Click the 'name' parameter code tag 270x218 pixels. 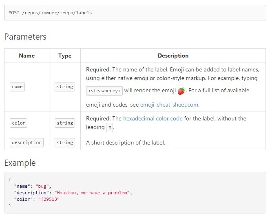[x=17, y=87]
